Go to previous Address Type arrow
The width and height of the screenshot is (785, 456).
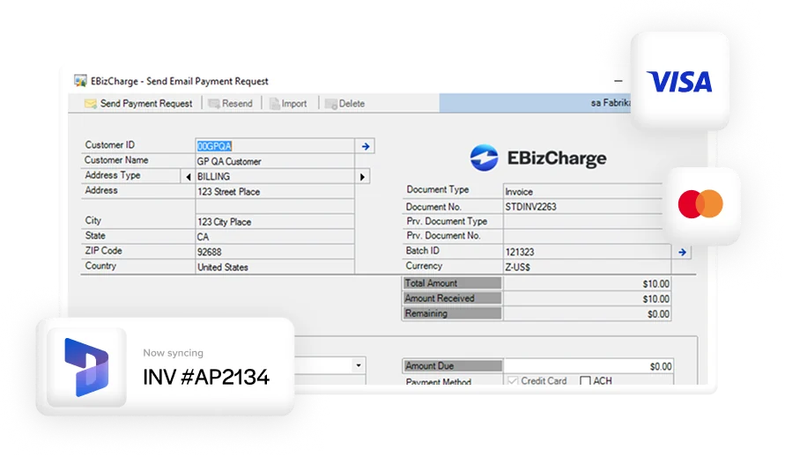point(189,176)
